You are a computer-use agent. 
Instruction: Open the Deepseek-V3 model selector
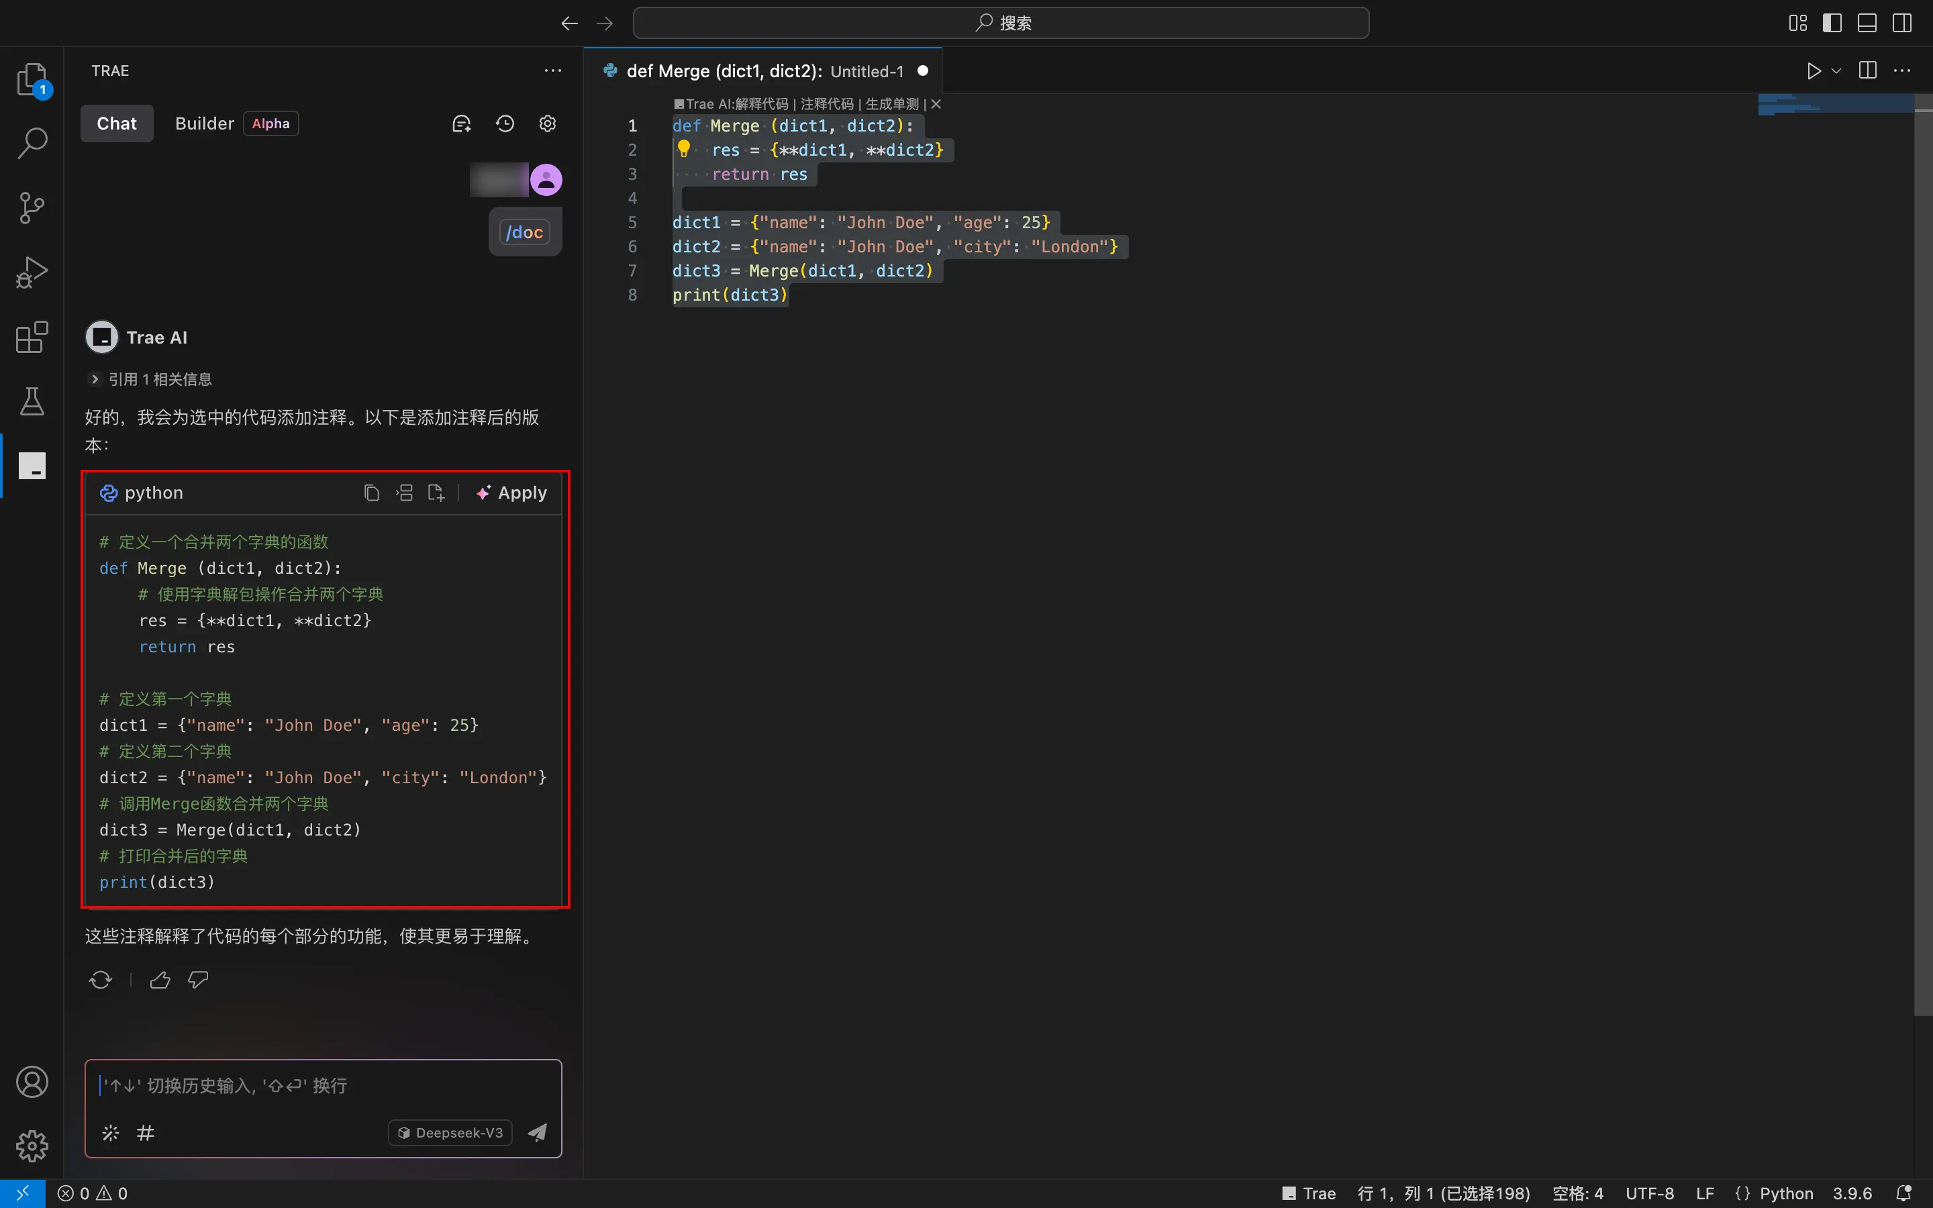click(x=450, y=1132)
